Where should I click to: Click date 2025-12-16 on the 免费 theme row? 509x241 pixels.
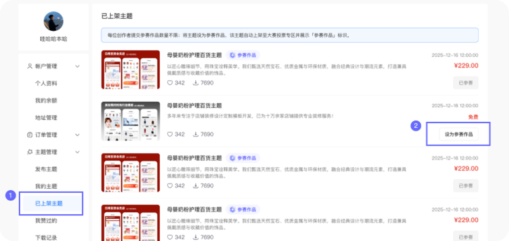(x=455, y=106)
